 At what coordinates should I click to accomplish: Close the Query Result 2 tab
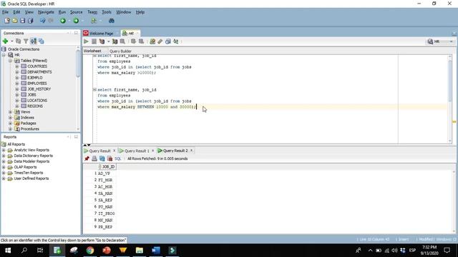[191, 151]
